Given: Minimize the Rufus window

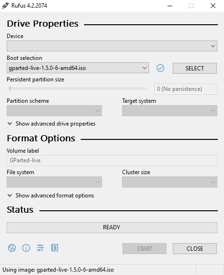Looking at the screenshot, I should click(170, 6).
